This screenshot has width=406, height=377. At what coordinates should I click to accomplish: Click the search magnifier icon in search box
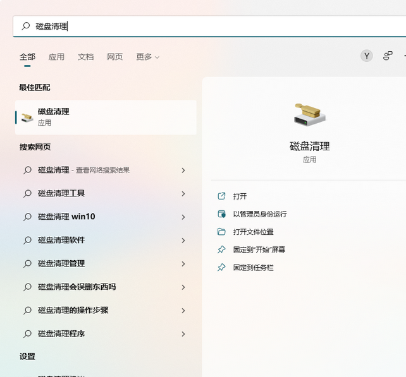(26, 26)
